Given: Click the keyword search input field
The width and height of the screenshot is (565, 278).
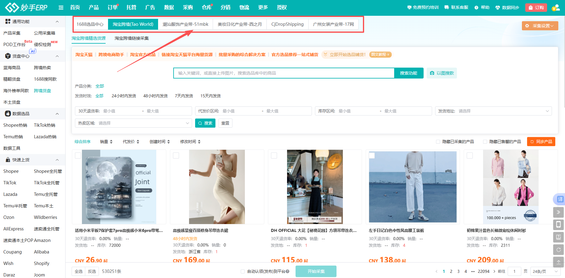Looking at the screenshot, I should 284,73.
